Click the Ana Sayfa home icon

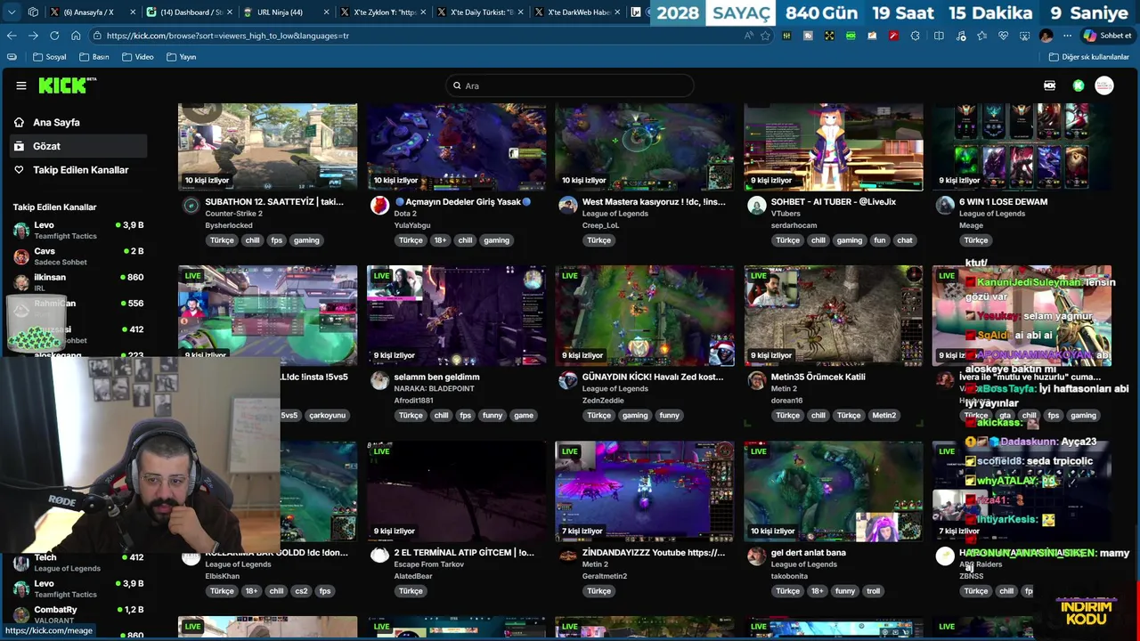coord(19,122)
